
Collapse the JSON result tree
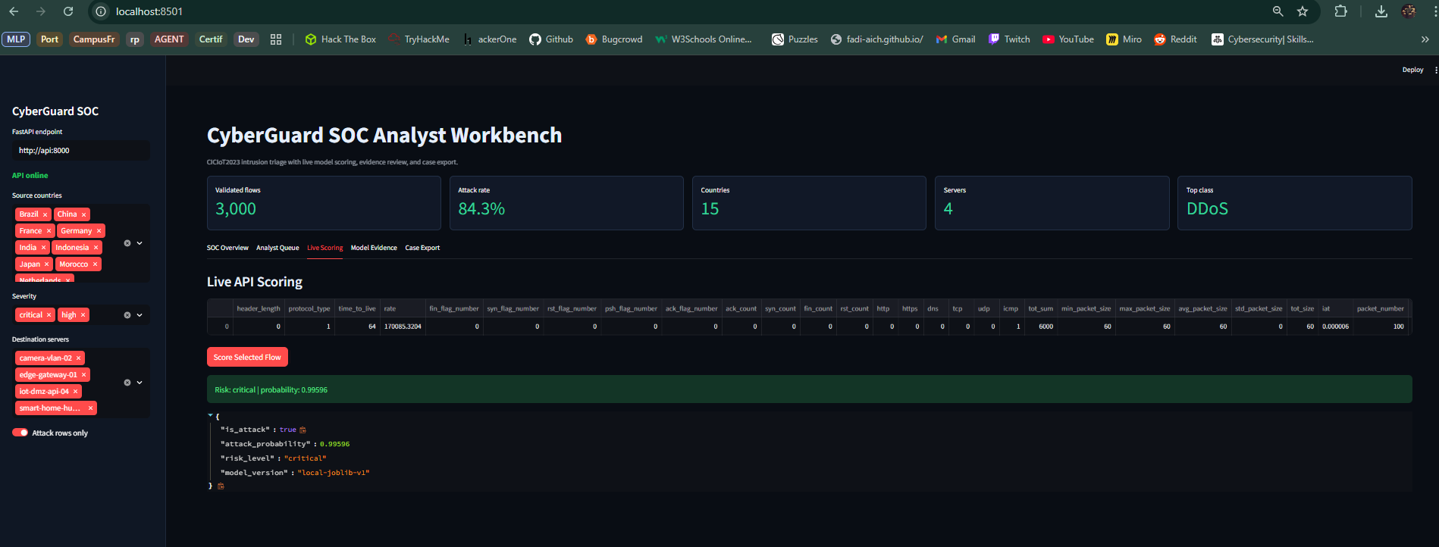(210, 415)
